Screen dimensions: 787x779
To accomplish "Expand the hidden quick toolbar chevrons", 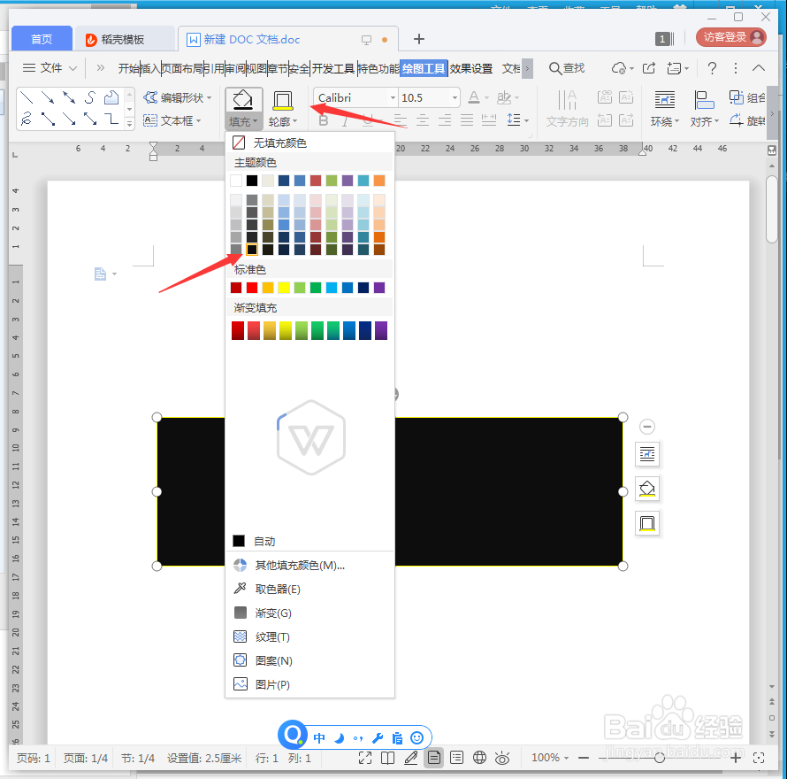I will coord(101,68).
